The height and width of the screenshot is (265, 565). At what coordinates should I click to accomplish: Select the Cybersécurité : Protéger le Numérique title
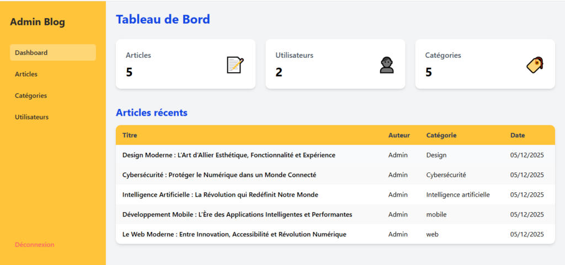[219, 175]
